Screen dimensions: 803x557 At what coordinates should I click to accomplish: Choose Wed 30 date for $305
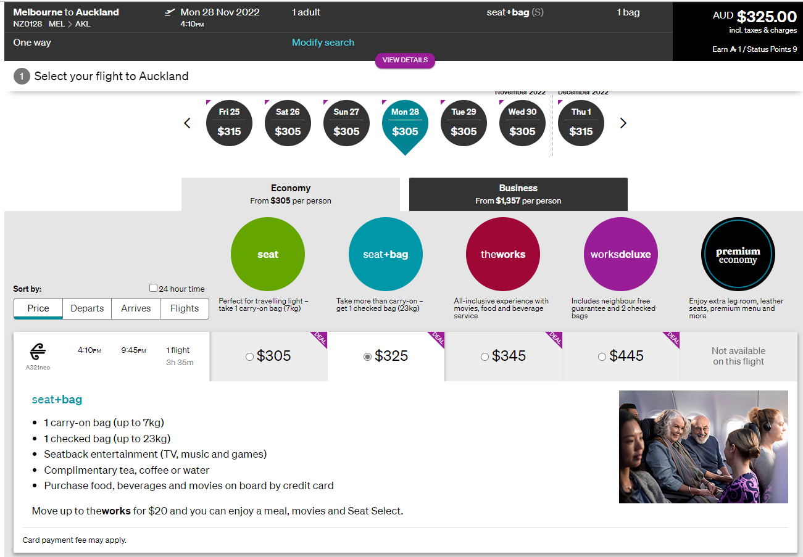522,123
